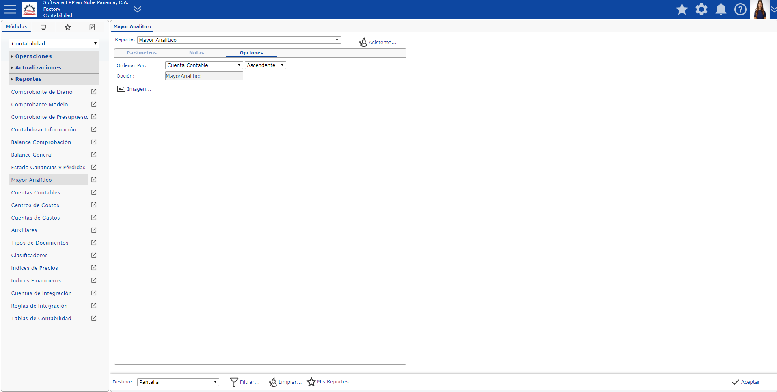Open the Ordenar Por Cuenta Contable dropdown

click(x=204, y=65)
